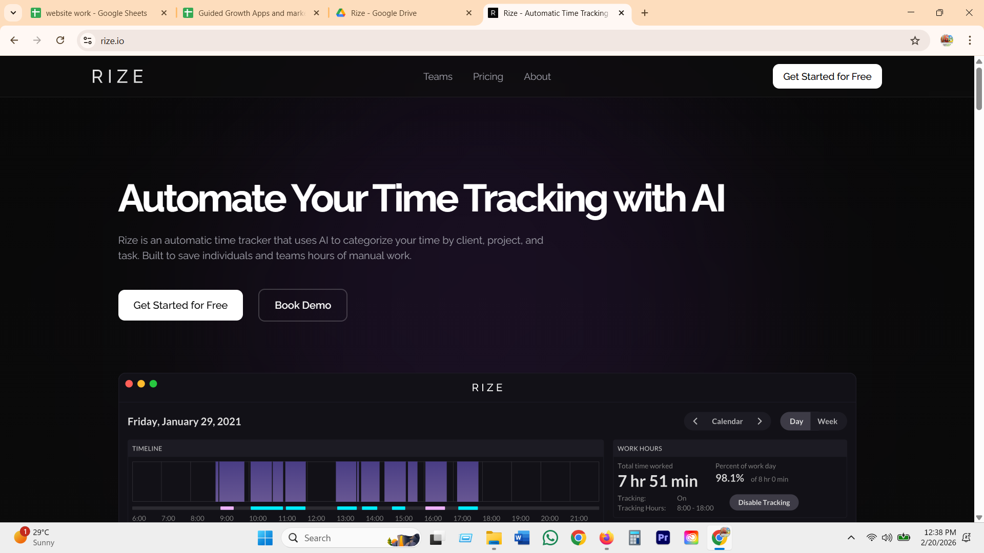Viewport: 984px width, 553px height.
Task: Switch to Day view
Action: tap(796, 421)
